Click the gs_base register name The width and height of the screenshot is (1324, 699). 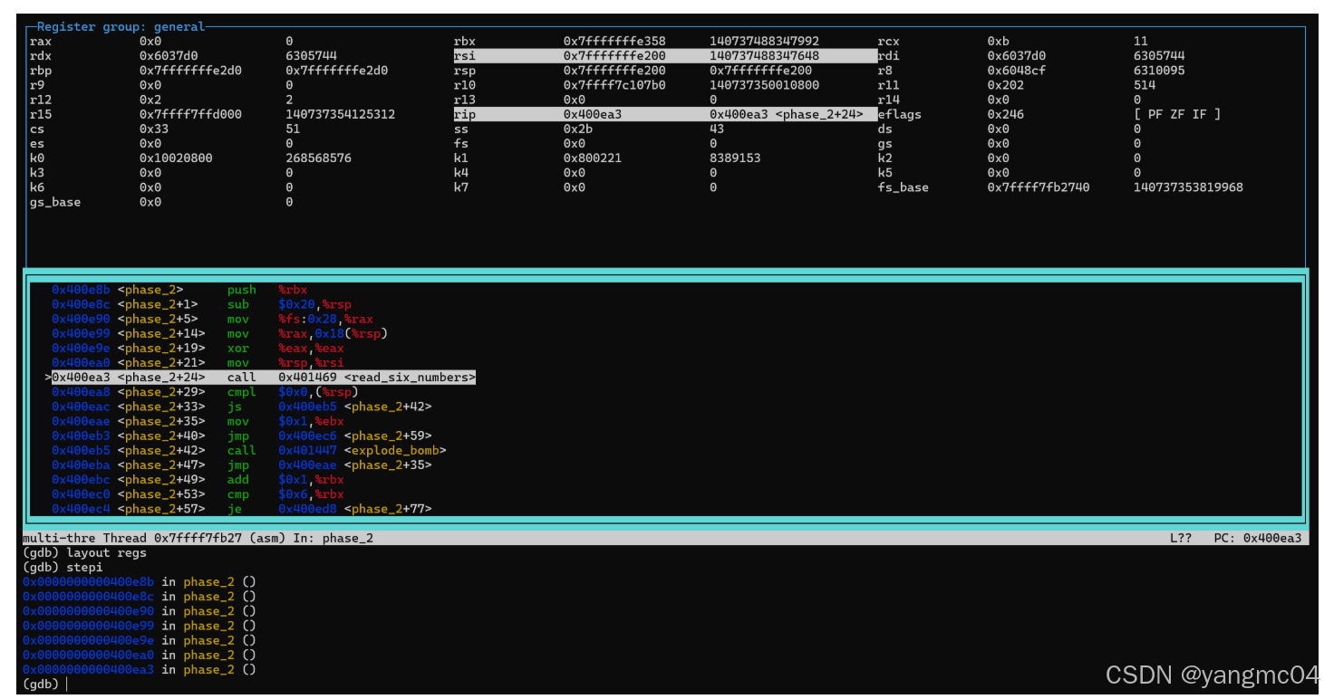55,201
